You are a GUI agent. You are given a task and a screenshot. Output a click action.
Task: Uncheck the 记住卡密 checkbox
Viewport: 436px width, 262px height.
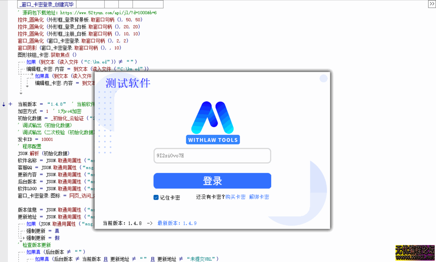(156, 198)
